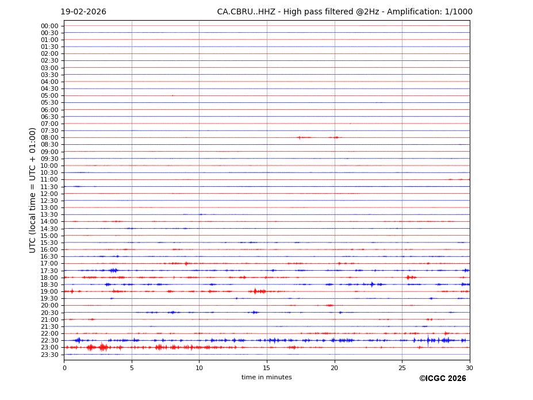Select the 00:00 row time label
The height and width of the screenshot is (400, 533).
tap(49, 26)
